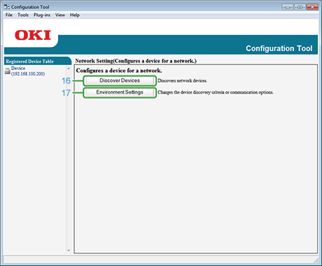The height and width of the screenshot is (266, 322).
Task: Open the Plug-ins menu
Action: pos(42,15)
